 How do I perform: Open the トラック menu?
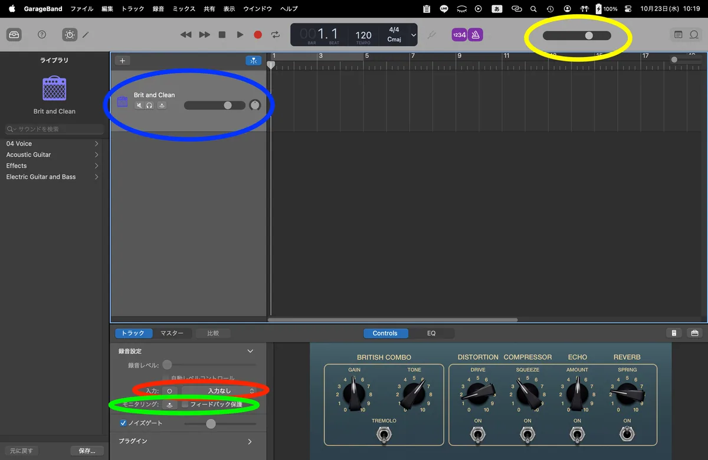tap(133, 9)
